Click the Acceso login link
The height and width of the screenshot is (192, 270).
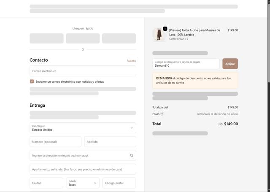point(131,60)
